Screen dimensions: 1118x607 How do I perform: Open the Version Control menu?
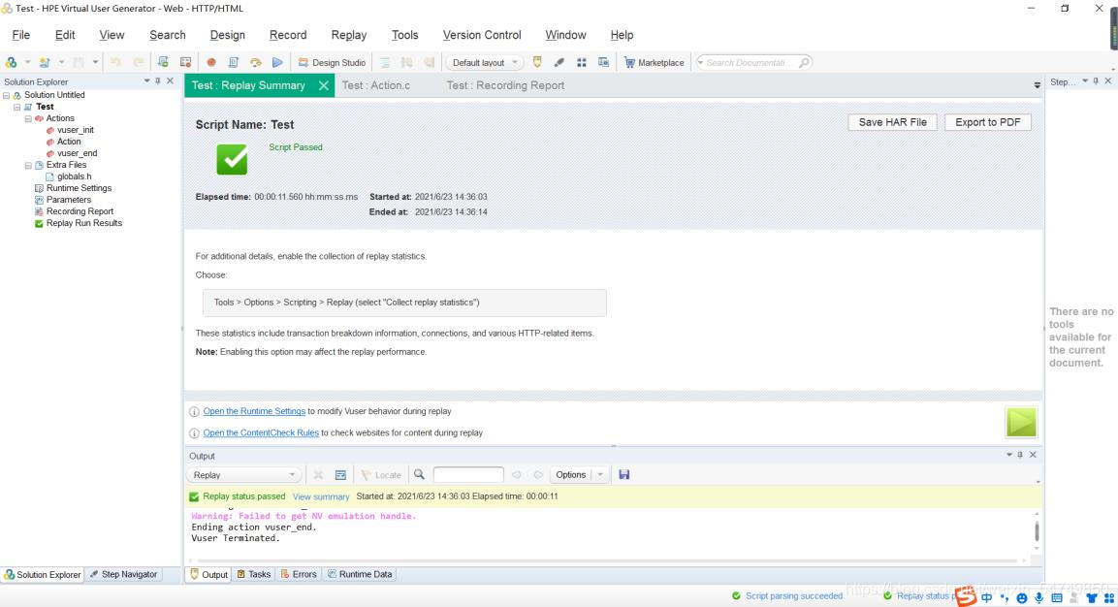pos(482,35)
